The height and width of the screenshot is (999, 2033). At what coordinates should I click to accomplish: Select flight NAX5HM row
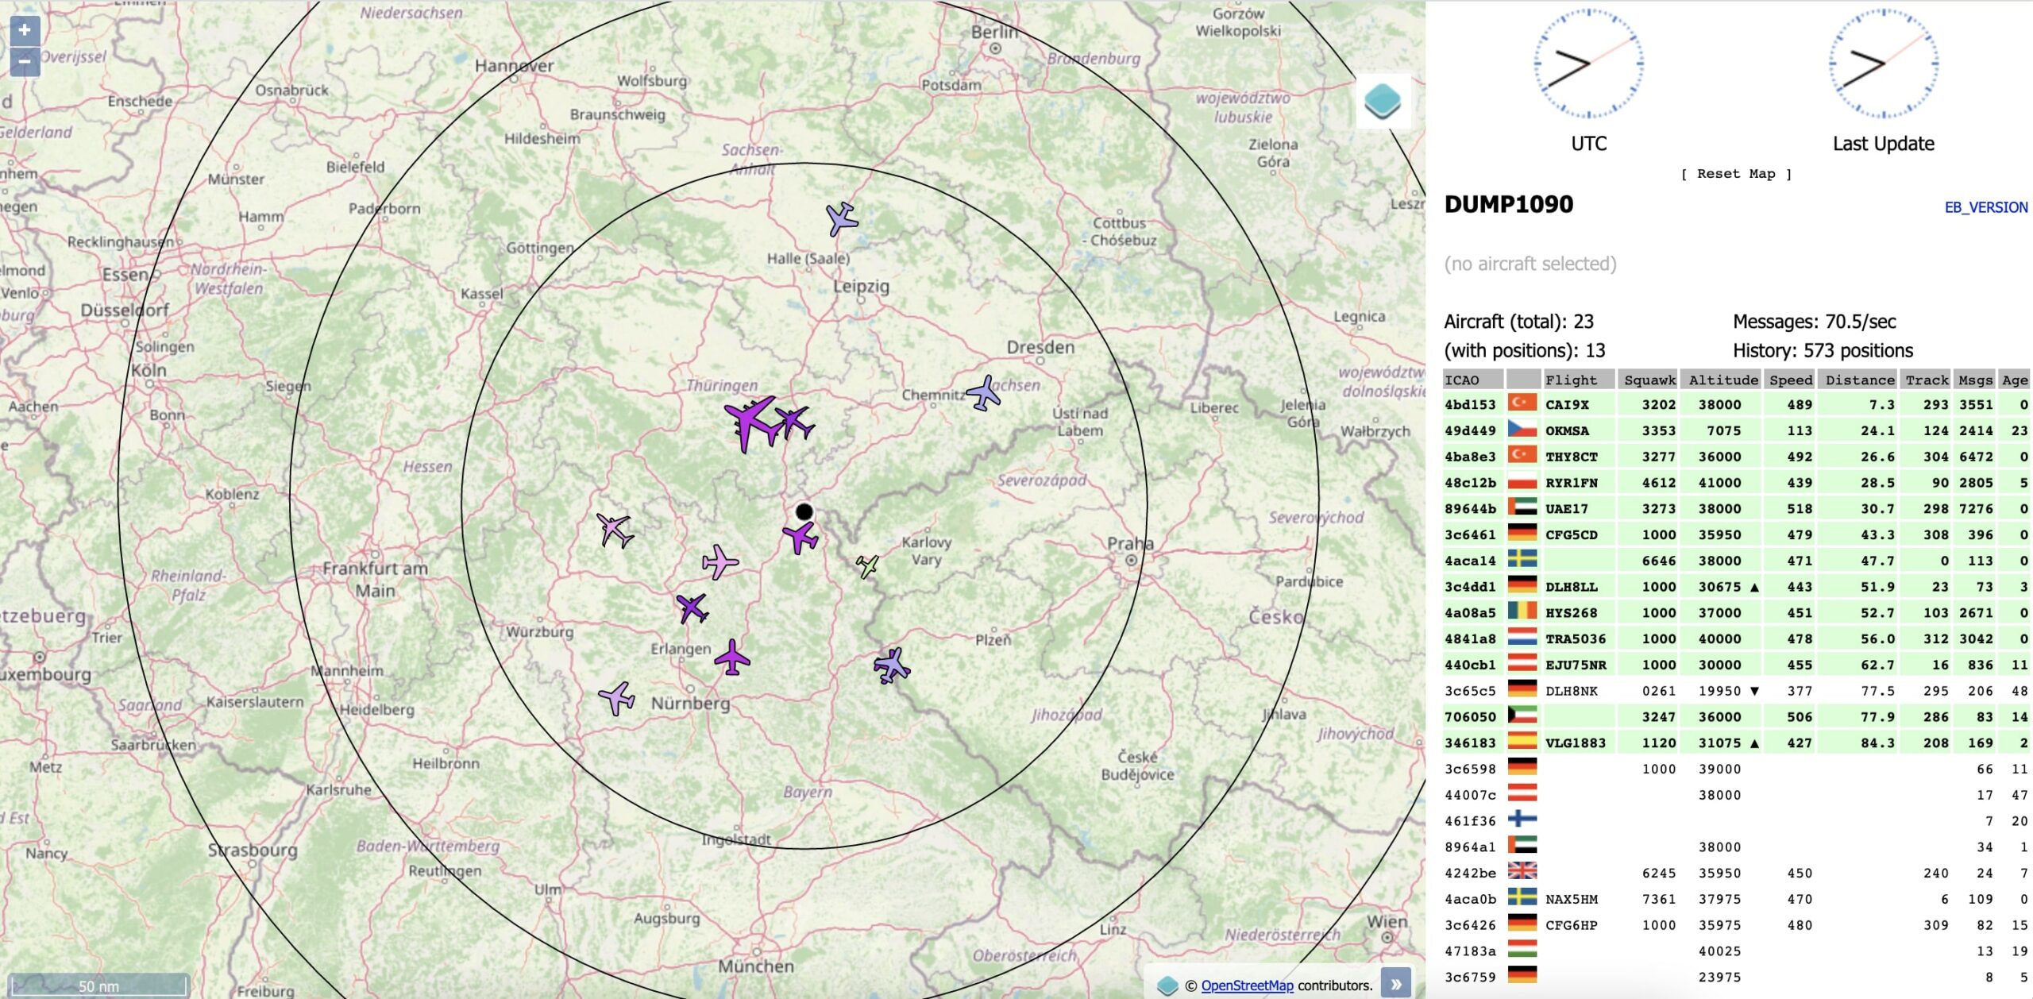pos(1736,899)
